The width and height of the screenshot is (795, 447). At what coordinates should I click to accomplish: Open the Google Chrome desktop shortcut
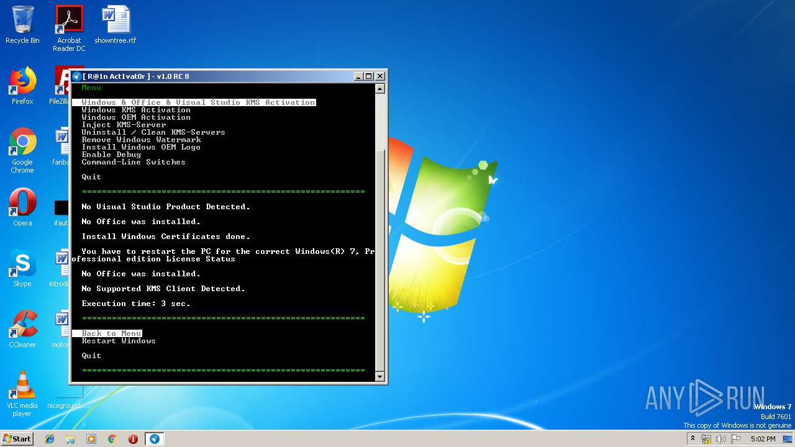tap(22, 151)
